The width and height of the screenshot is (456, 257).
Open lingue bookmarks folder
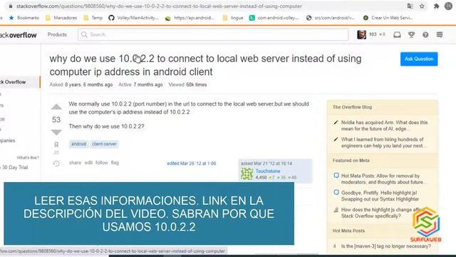coord(233,18)
